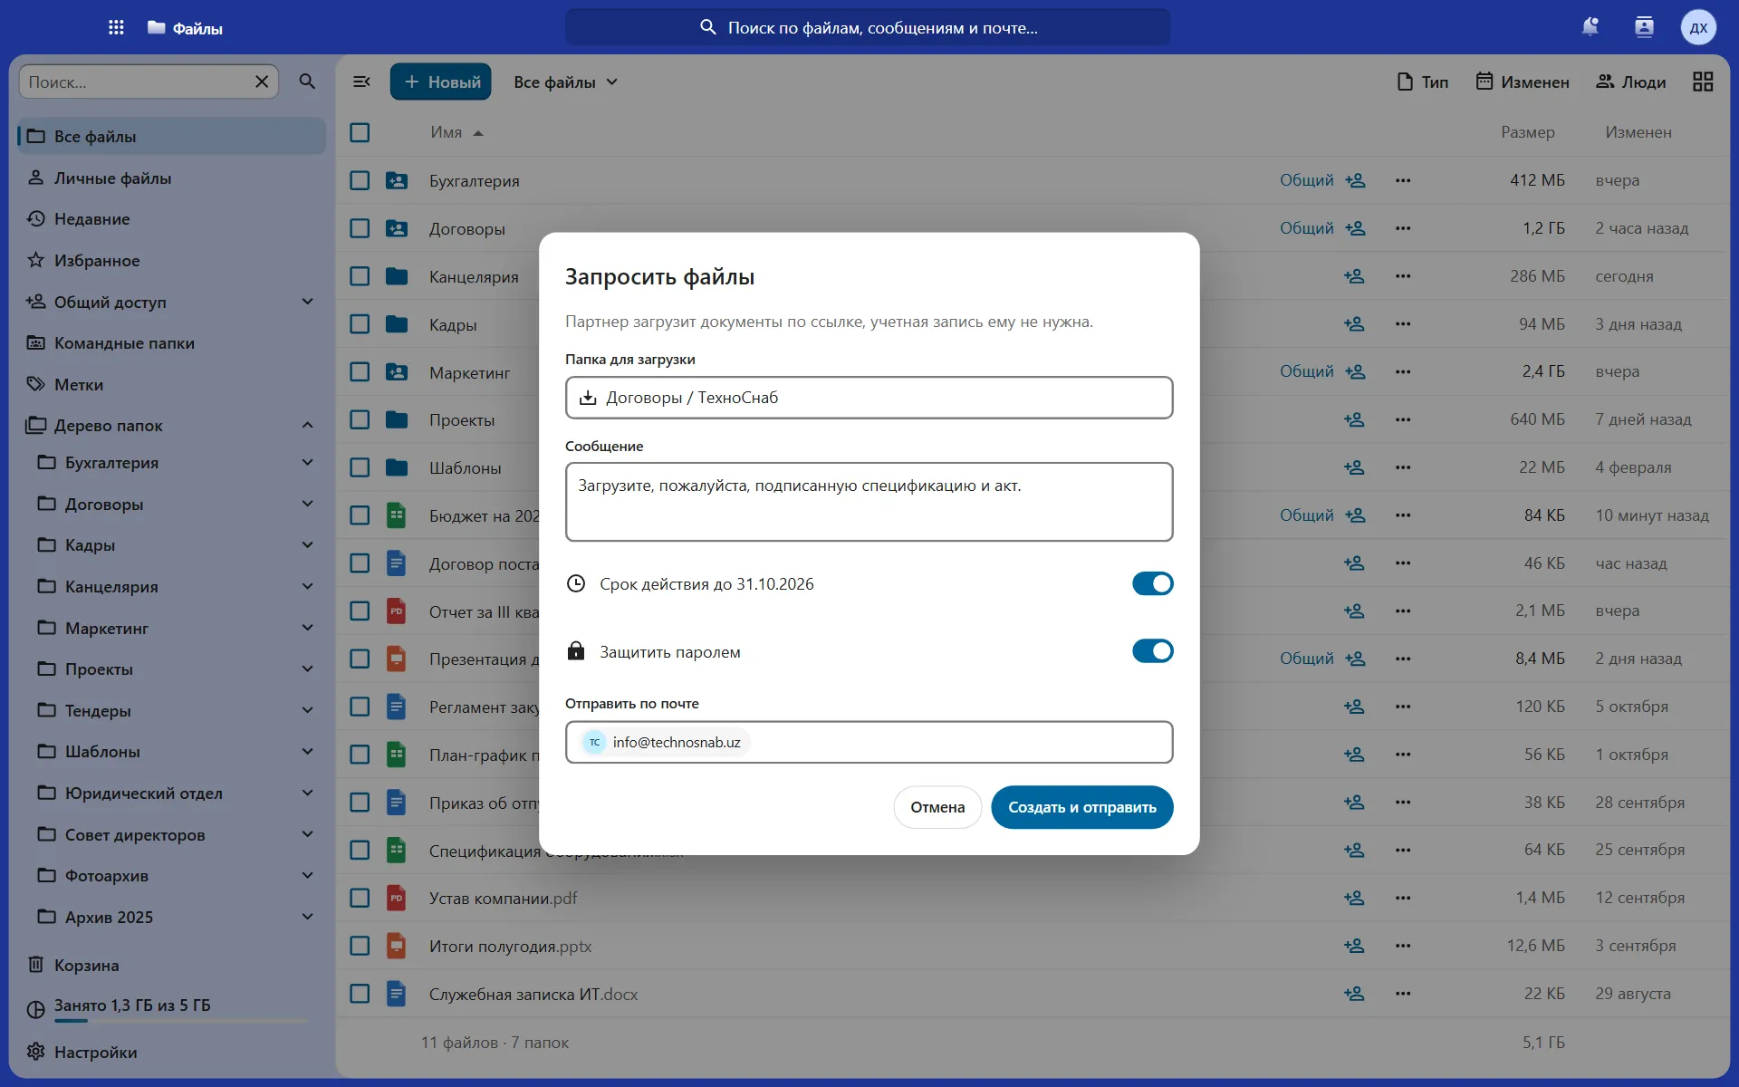The width and height of the screenshot is (1739, 1087).
Task: Open Недавние in sidebar
Action: (x=172, y=218)
